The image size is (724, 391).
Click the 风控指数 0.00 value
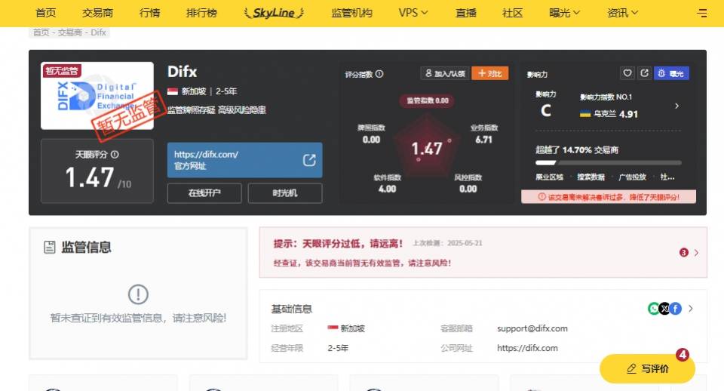point(468,189)
